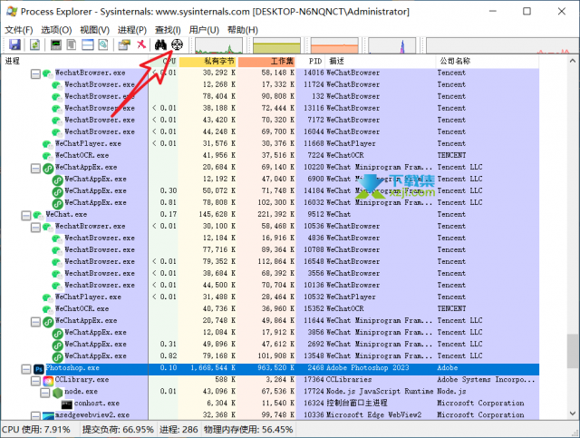Open the 选项(O) menu
The width and height of the screenshot is (580, 438).
(x=56, y=30)
